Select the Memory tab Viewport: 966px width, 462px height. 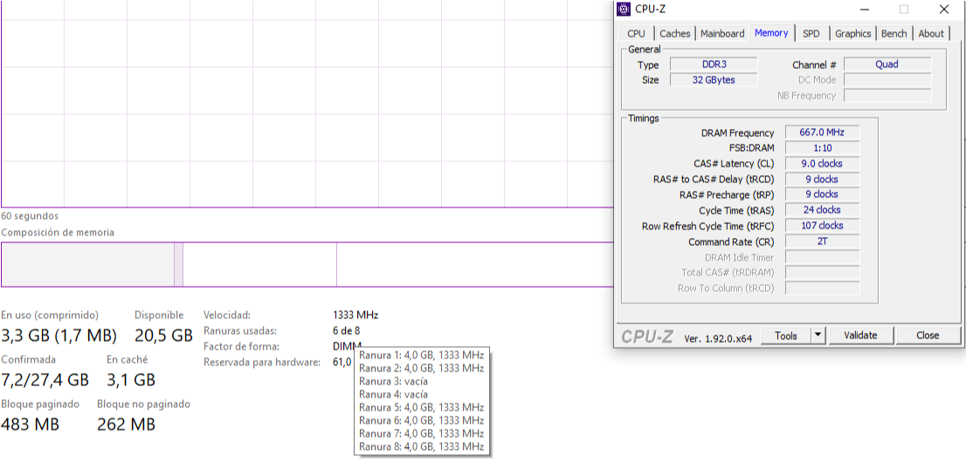(x=771, y=32)
